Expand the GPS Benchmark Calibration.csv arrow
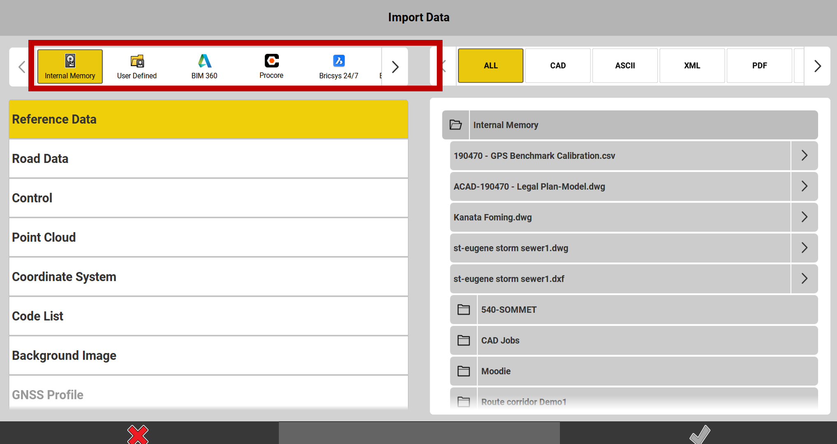The width and height of the screenshot is (837, 444). [x=804, y=156]
